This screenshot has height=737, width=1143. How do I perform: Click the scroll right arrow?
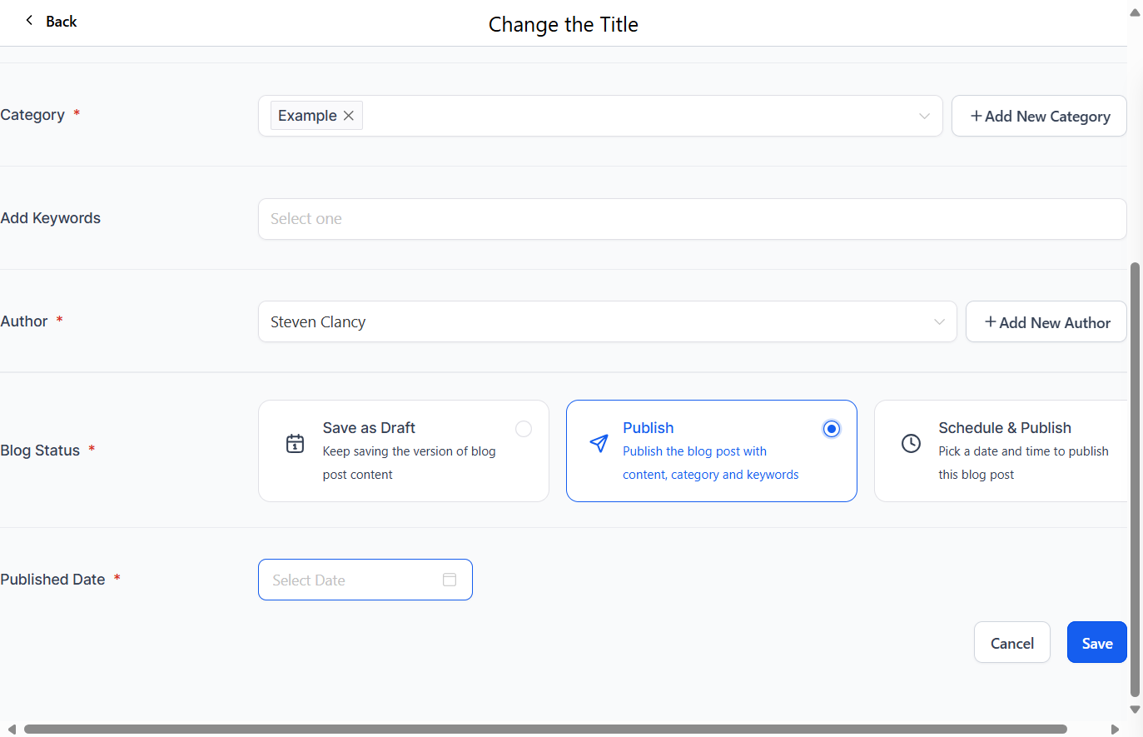coord(1115,730)
